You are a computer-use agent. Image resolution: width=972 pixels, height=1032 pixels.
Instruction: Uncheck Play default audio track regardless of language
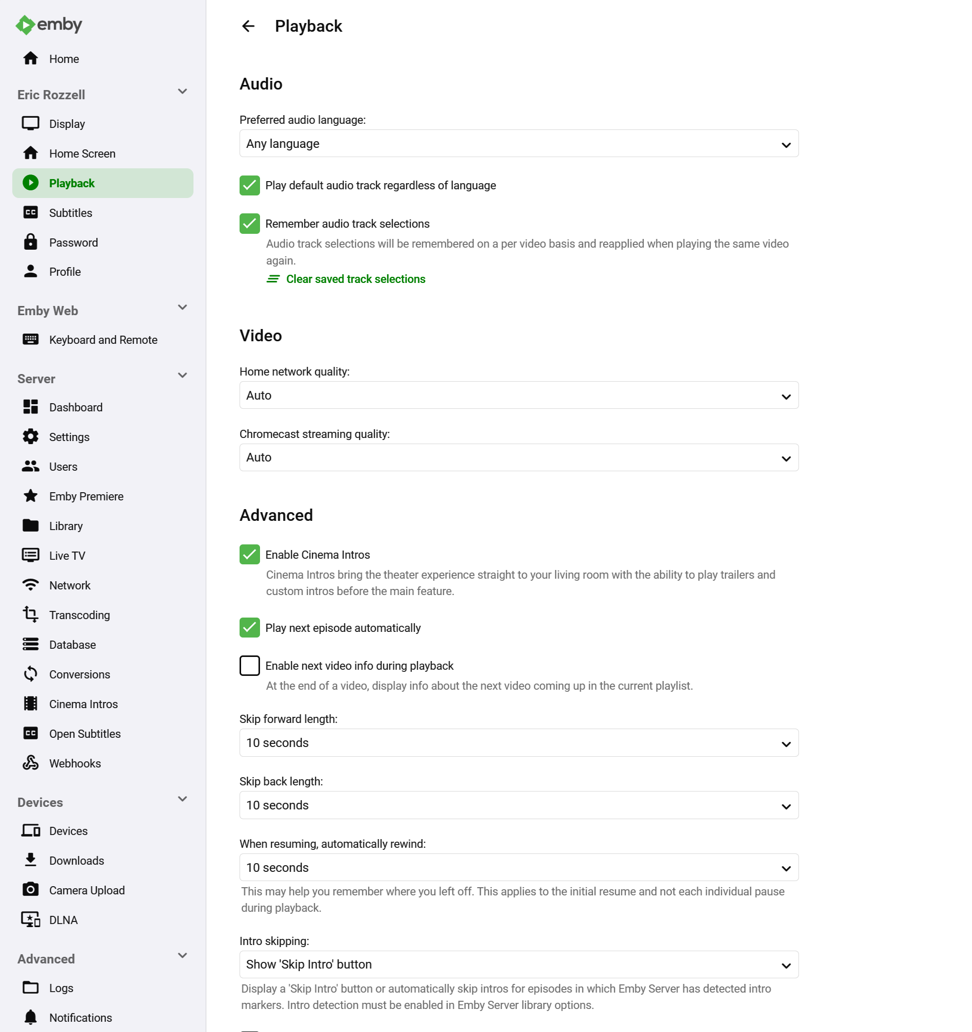(250, 186)
